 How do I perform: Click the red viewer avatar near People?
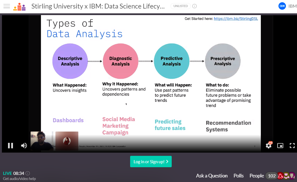tap(280, 176)
